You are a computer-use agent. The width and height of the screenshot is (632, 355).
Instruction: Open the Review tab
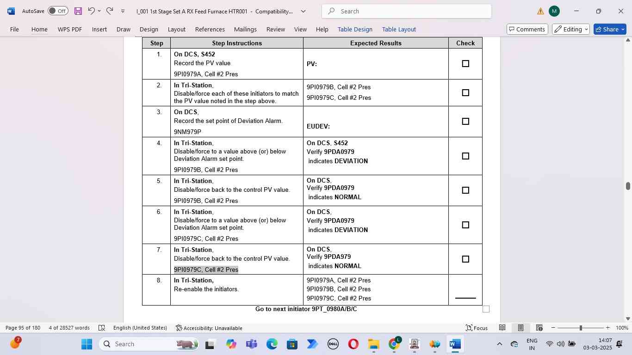[276, 29]
